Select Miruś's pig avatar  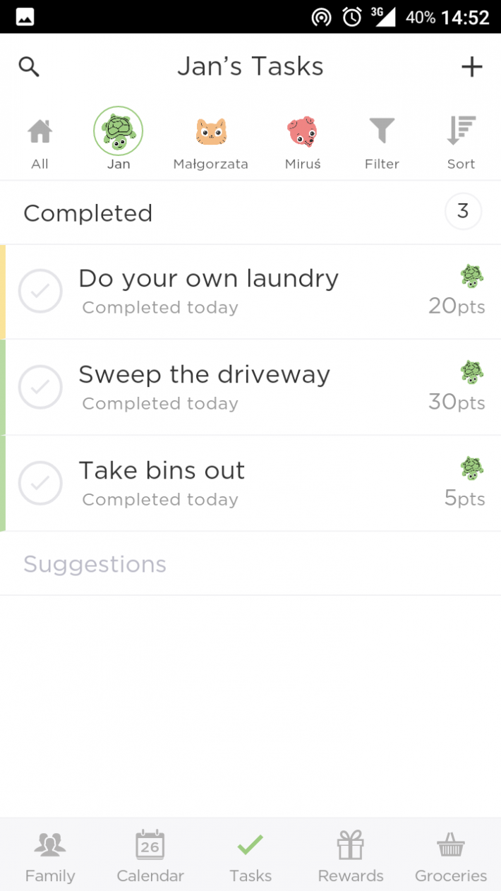coord(303,132)
